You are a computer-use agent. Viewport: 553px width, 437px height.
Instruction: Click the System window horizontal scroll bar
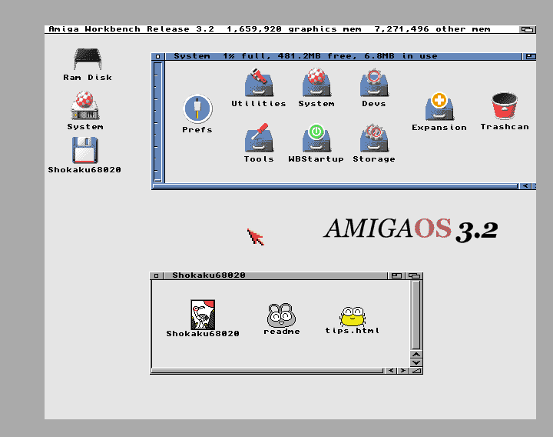tap(335, 186)
